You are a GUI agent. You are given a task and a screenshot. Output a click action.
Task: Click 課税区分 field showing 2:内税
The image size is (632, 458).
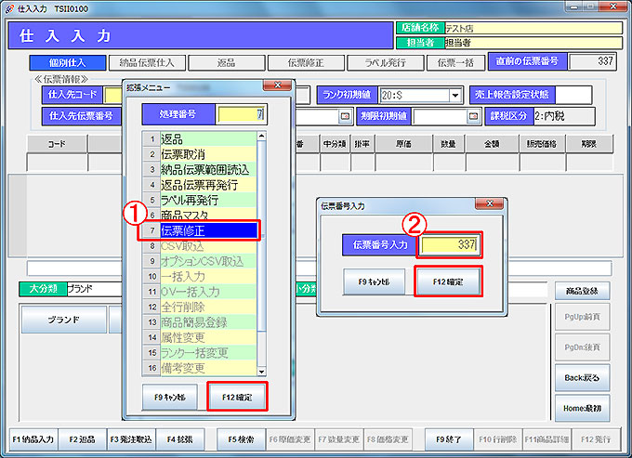click(x=564, y=116)
